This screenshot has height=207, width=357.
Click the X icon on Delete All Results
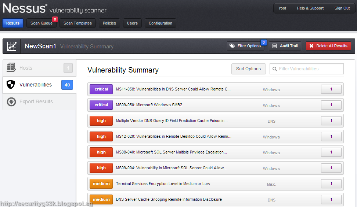[311, 46]
